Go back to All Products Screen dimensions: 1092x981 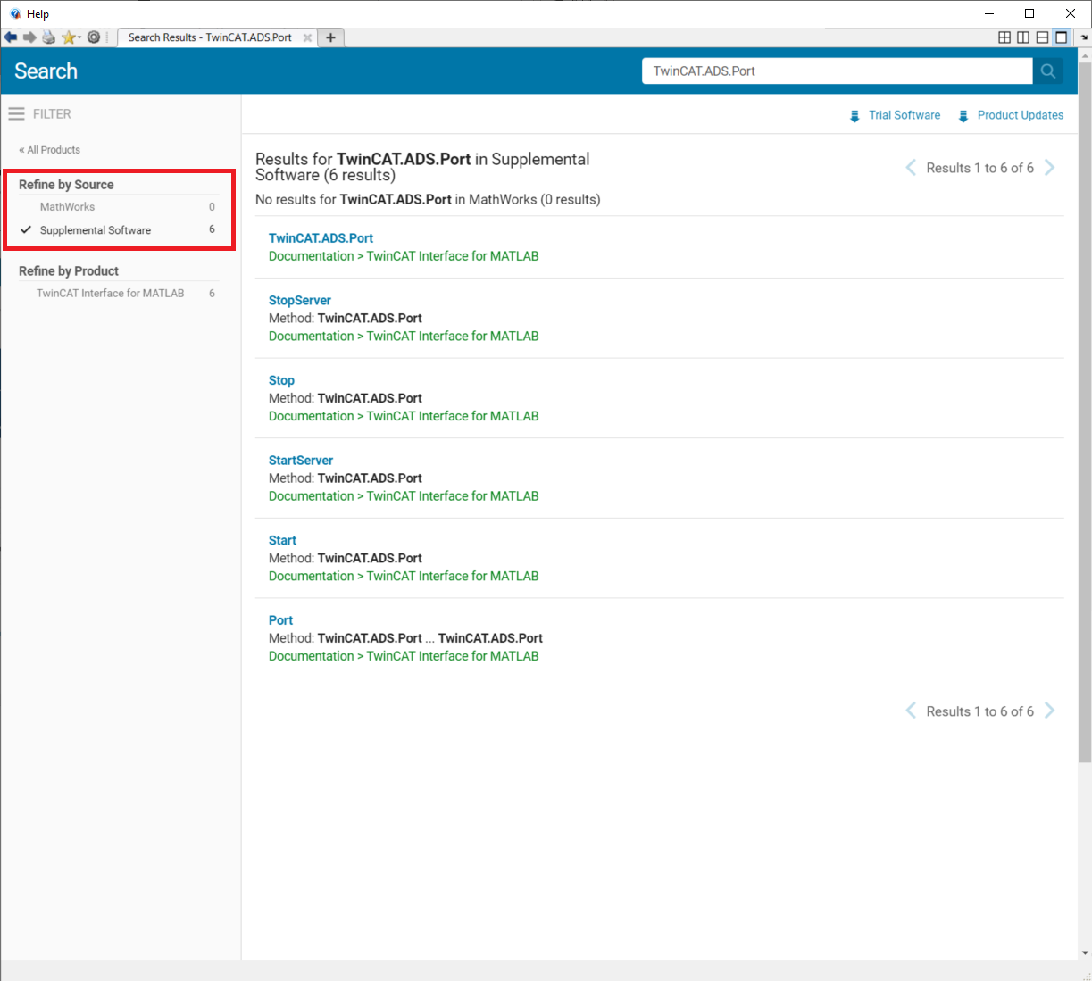[x=50, y=150]
